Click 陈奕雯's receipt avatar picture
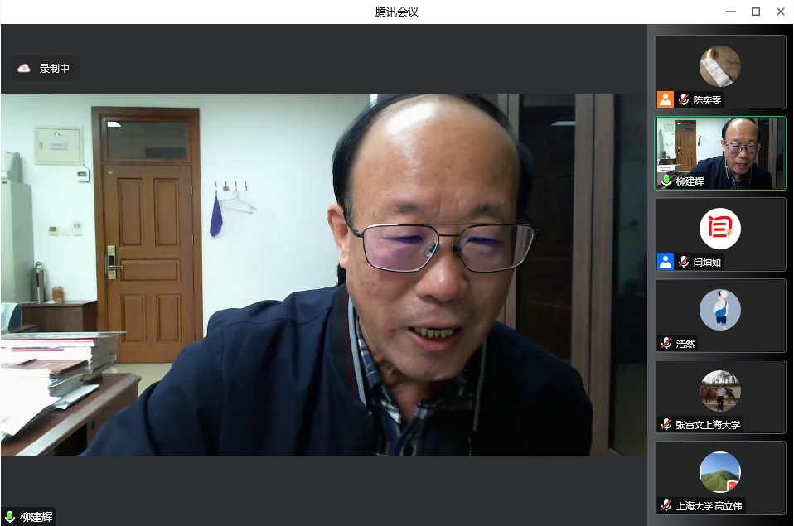 click(x=719, y=66)
